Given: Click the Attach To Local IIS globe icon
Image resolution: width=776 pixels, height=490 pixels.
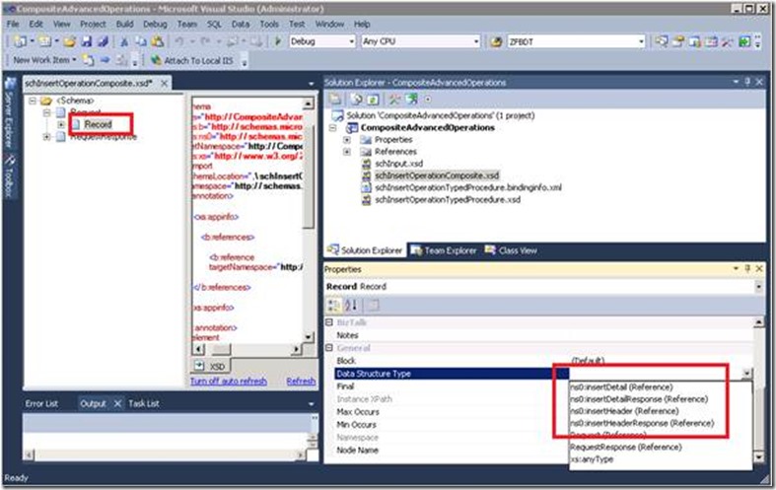Looking at the screenshot, I should click(x=157, y=60).
